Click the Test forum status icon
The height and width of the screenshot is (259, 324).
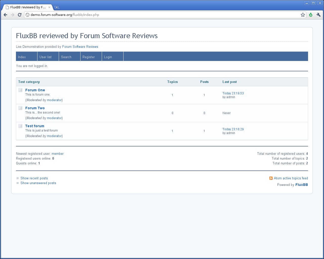(20, 126)
